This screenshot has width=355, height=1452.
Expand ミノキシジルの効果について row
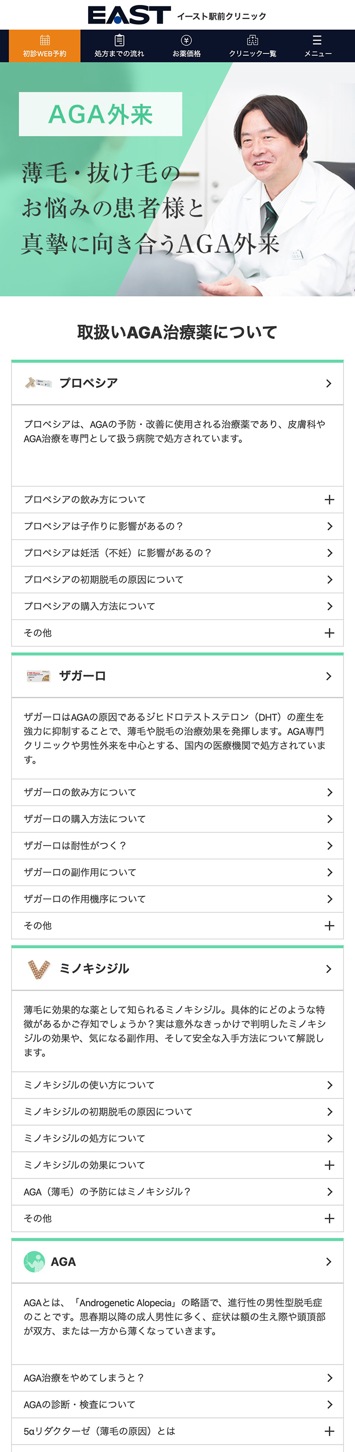(x=177, y=1165)
